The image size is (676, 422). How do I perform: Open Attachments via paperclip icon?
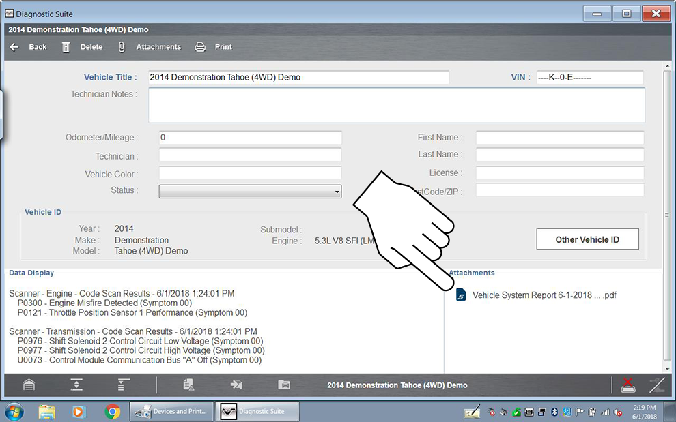coord(122,47)
